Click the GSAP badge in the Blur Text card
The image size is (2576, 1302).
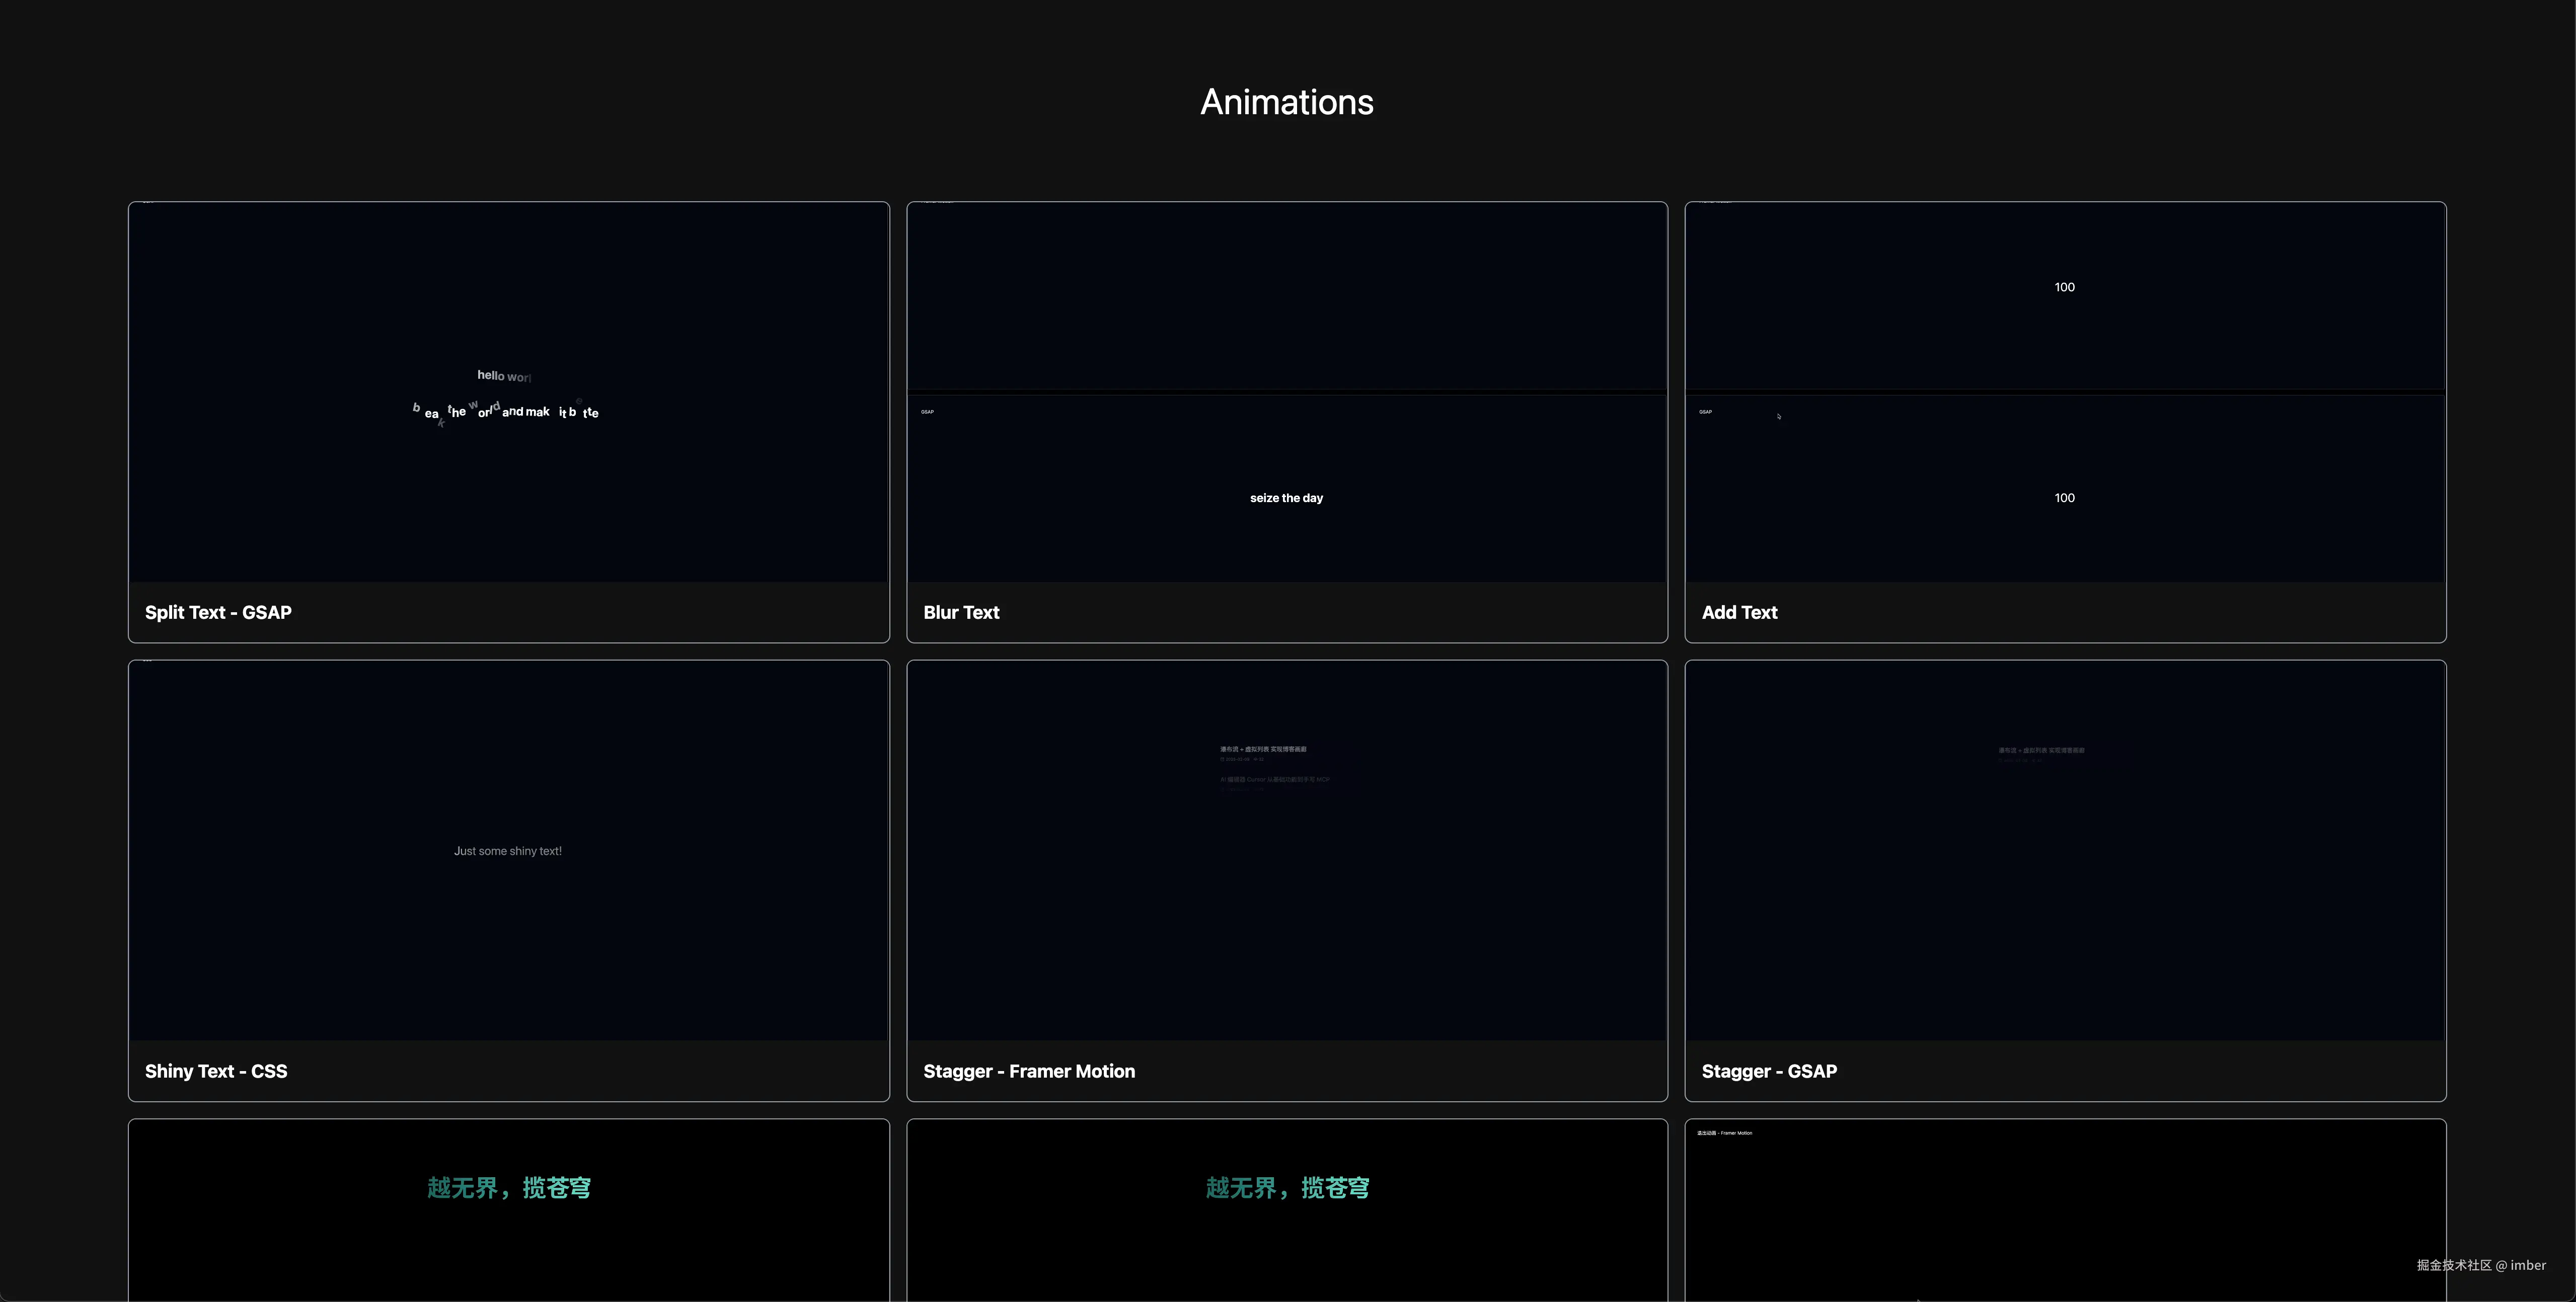[927, 412]
